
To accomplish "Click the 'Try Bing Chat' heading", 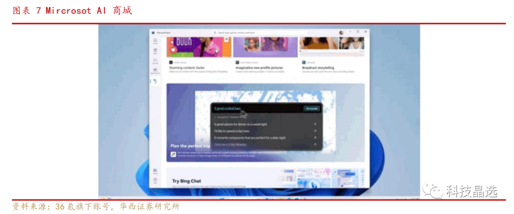I will (x=187, y=181).
